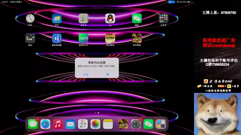Open WeChat on the home screen

[137, 18]
